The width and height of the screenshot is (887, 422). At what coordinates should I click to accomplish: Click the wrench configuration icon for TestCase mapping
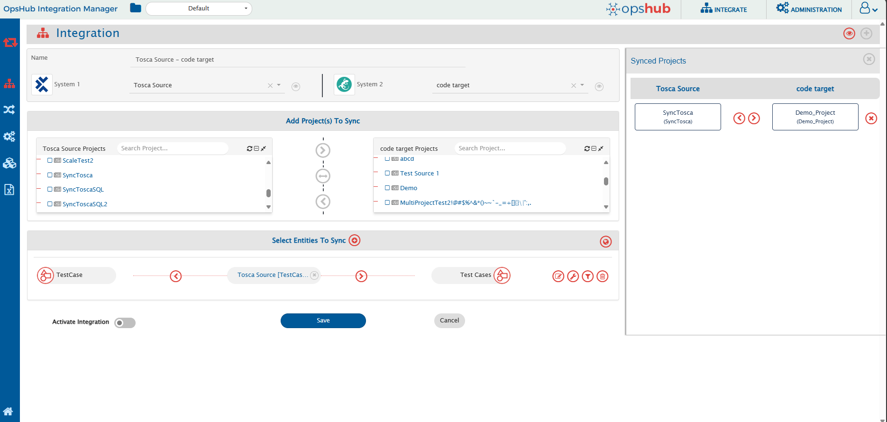click(x=573, y=276)
